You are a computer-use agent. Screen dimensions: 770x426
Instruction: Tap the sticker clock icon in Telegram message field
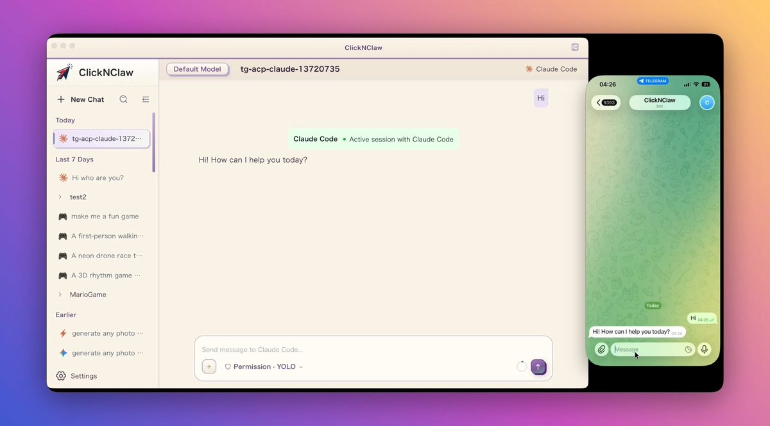pyautogui.click(x=689, y=350)
